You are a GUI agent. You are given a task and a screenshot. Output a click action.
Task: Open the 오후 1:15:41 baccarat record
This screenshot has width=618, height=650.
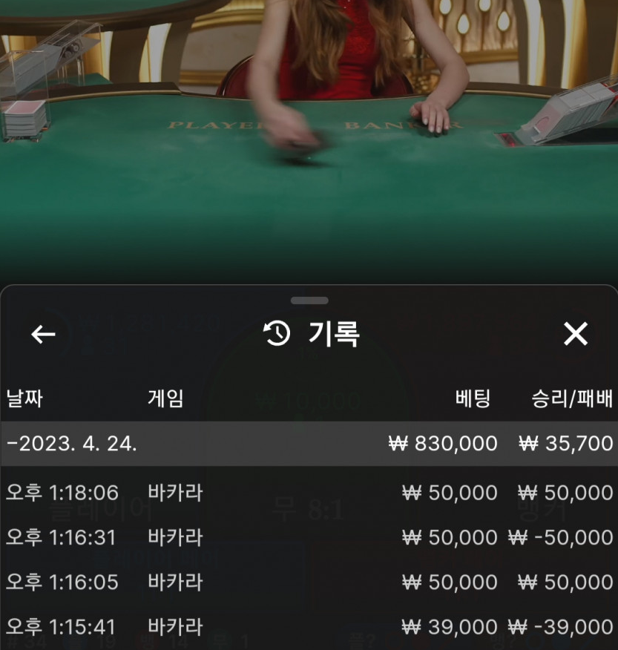[309, 626]
